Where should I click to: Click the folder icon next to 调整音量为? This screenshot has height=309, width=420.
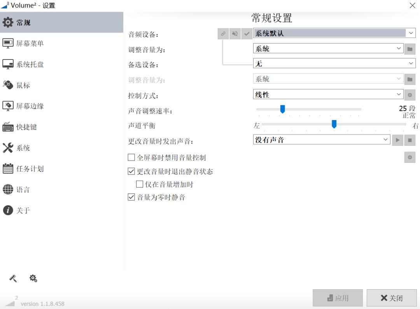tap(409, 49)
